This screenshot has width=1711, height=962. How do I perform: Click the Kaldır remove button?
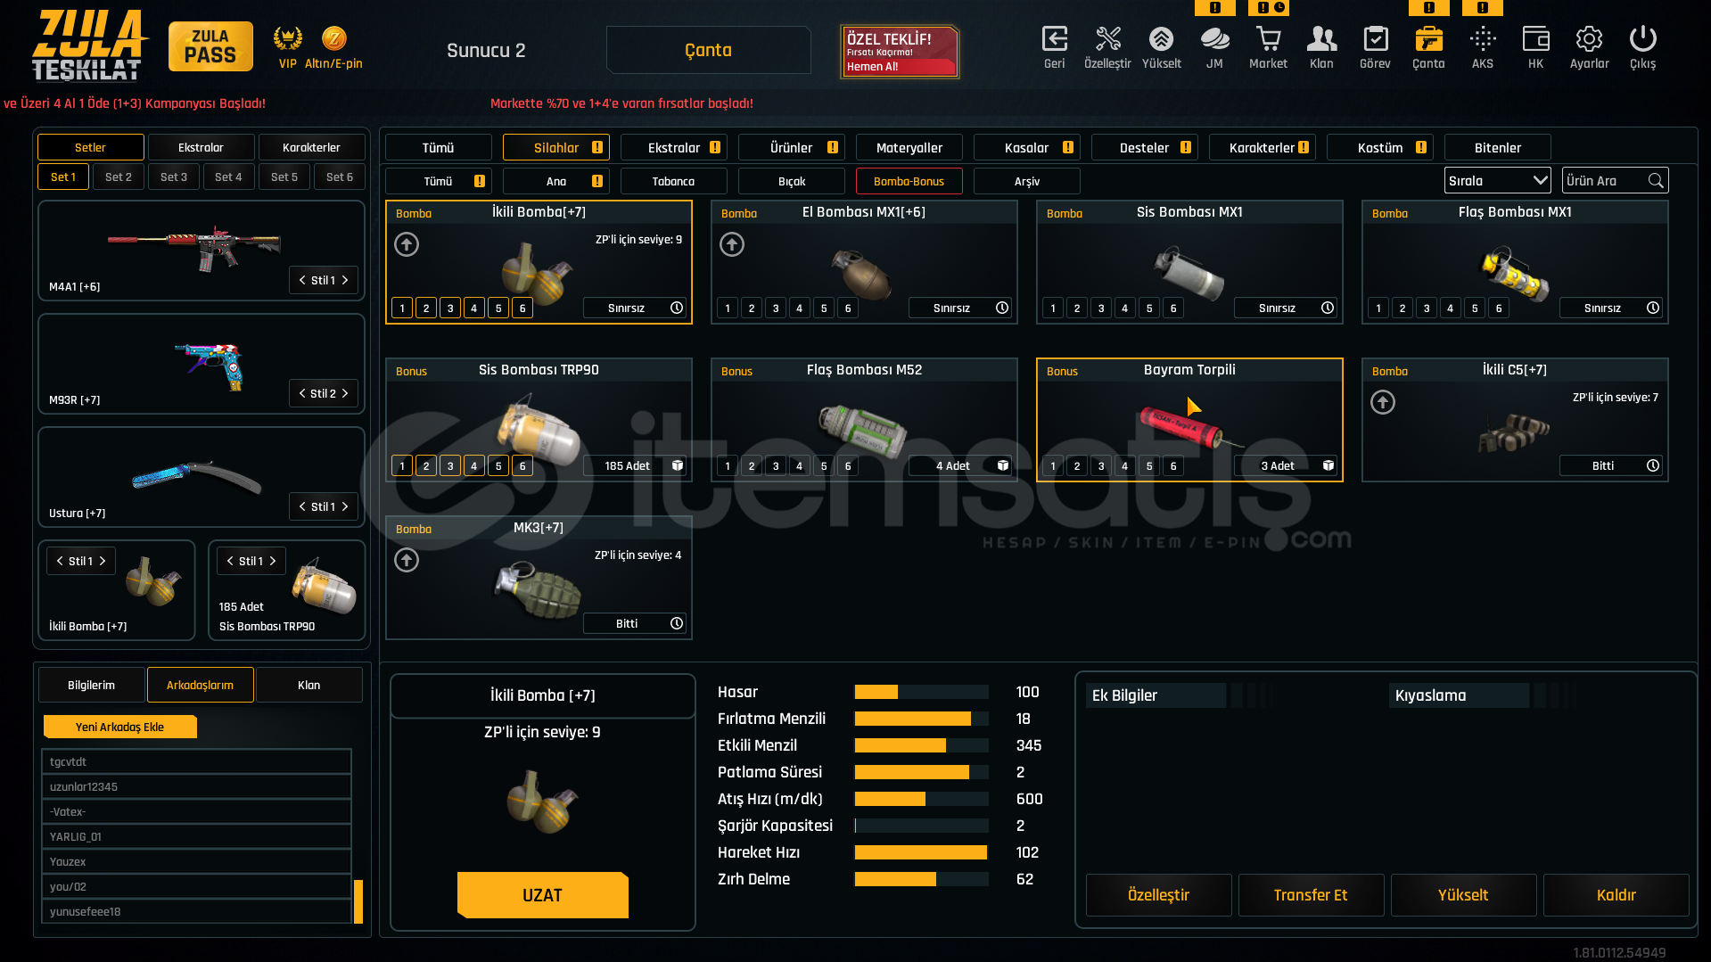[1616, 895]
